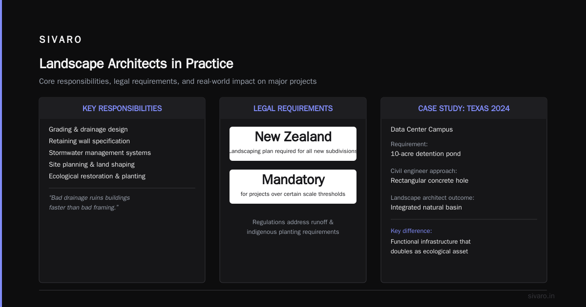The width and height of the screenshot is (586, 307).
Task: Click the CASE STUDY: TEXAS 2024 header
Action: coord(464,108)
